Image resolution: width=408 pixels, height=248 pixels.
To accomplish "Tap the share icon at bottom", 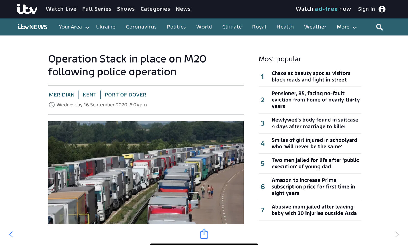I will coord(204,234).
